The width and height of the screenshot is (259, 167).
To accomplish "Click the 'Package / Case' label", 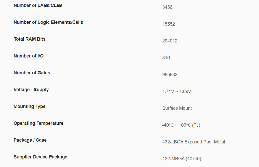I will coord(30,140).
